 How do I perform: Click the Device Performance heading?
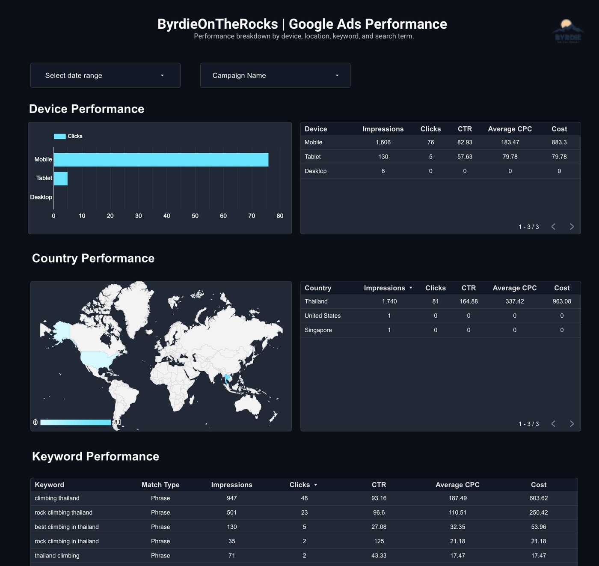pyautogui.click(x=86, y=109)
